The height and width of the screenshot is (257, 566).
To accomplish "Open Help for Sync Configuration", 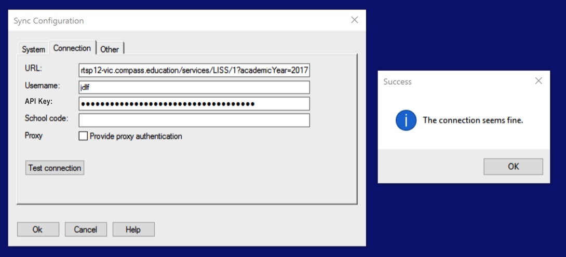I will coord(133,229).
